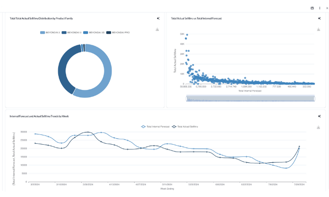Screen dimensions: 329x197
Task: Click AI sparkle icon on scatter plot panel
Action: click(x=319, y=19)
